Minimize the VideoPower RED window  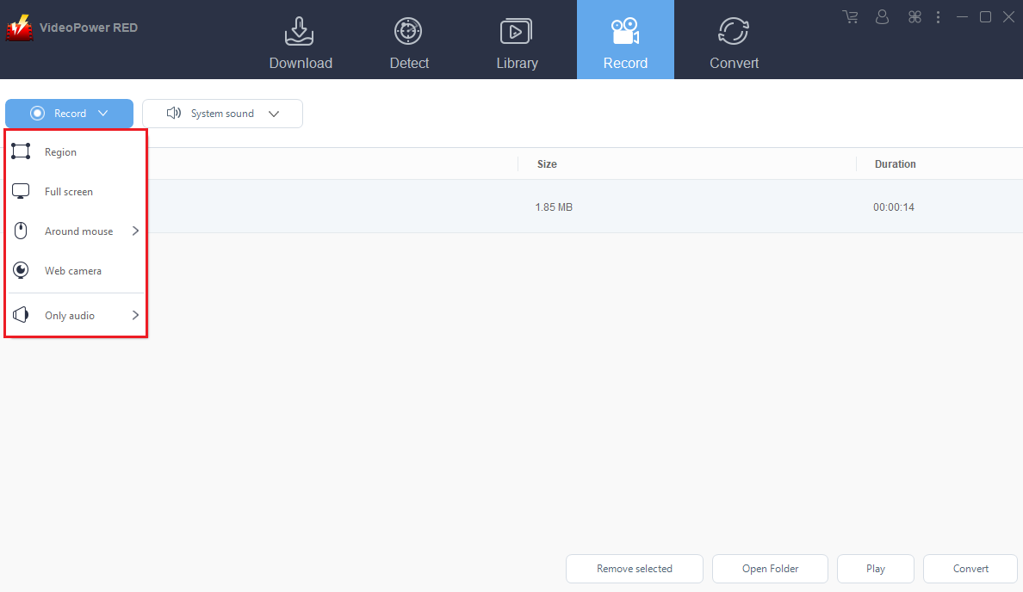coord(962,17)
